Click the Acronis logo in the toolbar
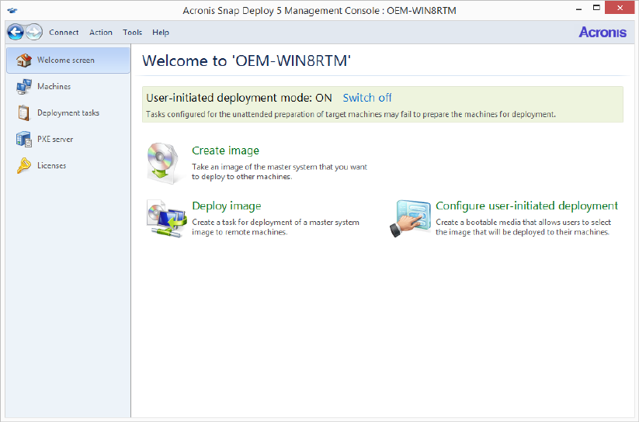The width and height of the screenshot is (639, 422). point(602,33)
